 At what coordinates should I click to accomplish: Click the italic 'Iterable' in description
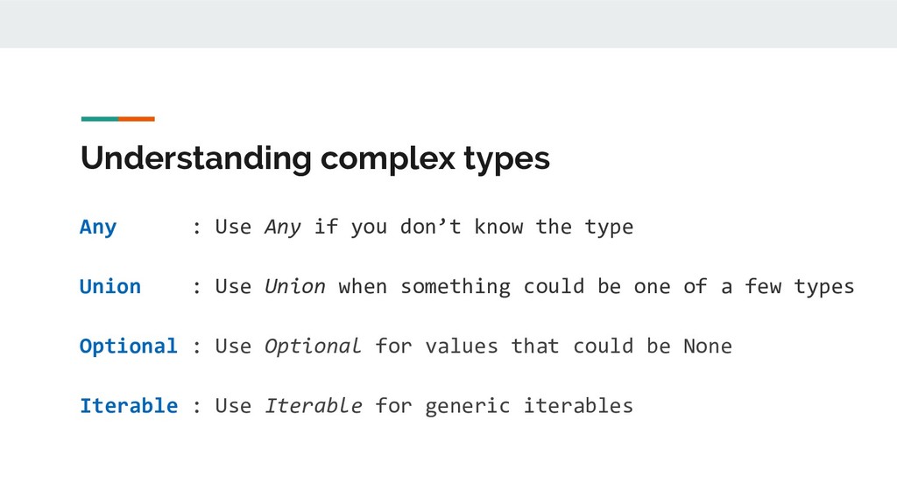click(x=313, y=406)
